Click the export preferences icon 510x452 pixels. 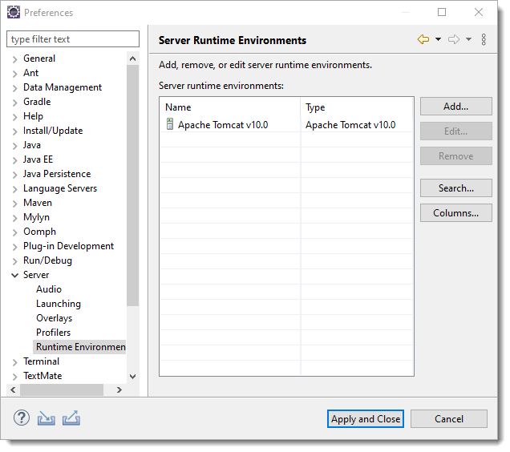(x=71, y=418)
